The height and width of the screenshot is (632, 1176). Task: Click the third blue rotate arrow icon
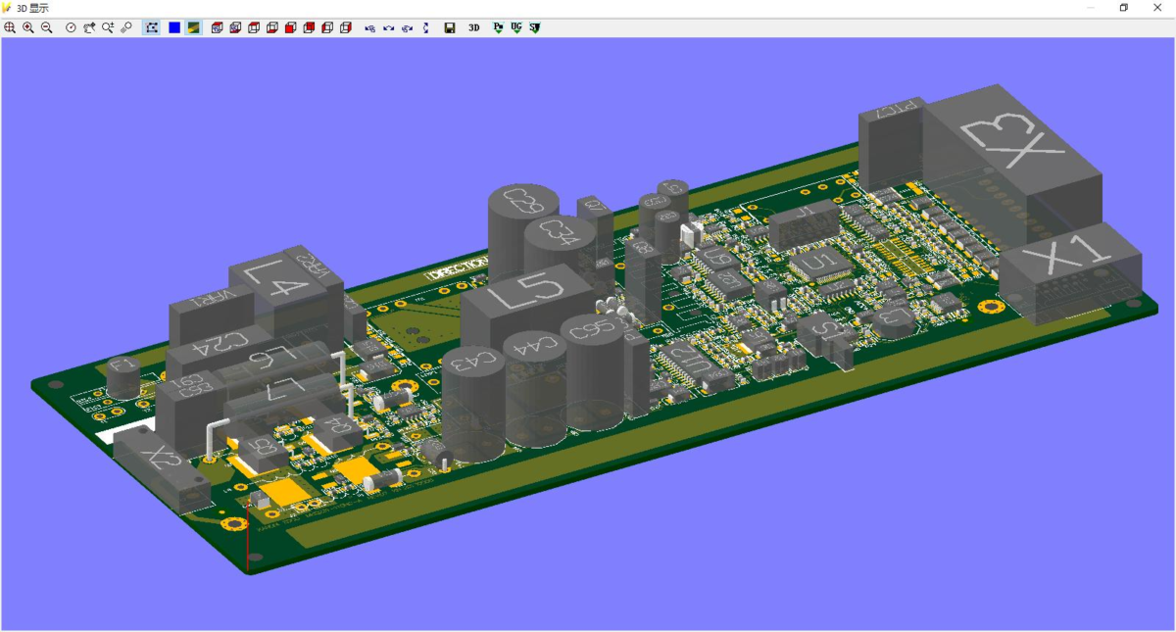[407, 27]
